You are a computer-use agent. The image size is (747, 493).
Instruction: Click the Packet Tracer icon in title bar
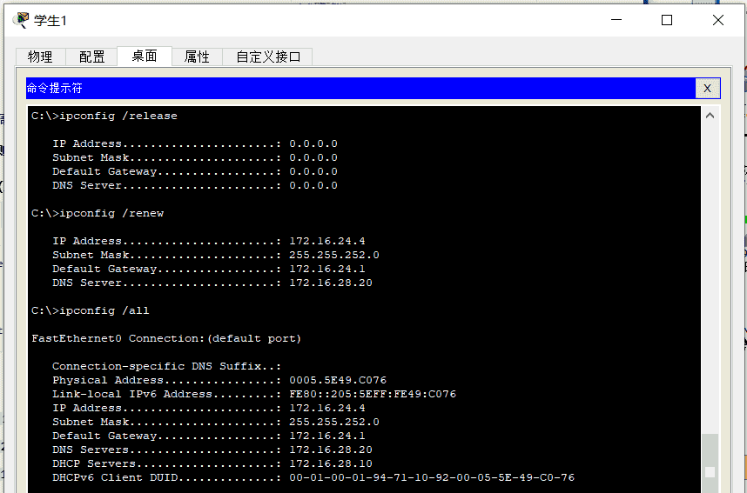point(22,20)
